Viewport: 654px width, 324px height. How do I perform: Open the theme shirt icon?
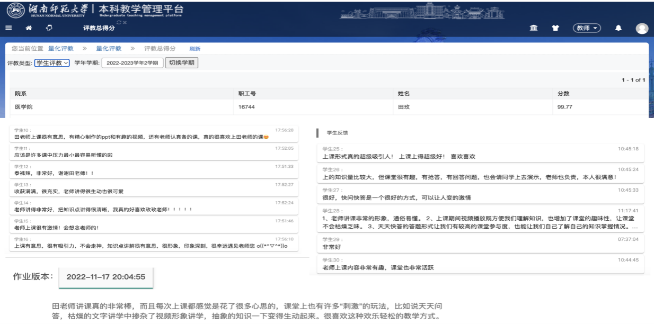coord(556,28)
